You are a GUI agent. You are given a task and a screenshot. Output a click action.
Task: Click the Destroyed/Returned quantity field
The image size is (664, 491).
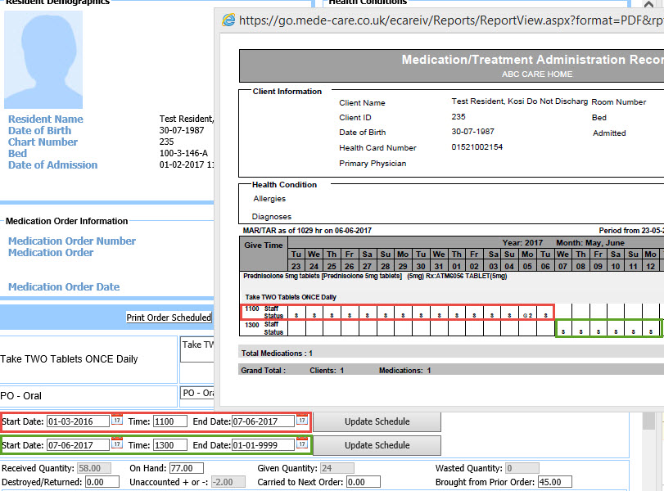pos(102,482)
